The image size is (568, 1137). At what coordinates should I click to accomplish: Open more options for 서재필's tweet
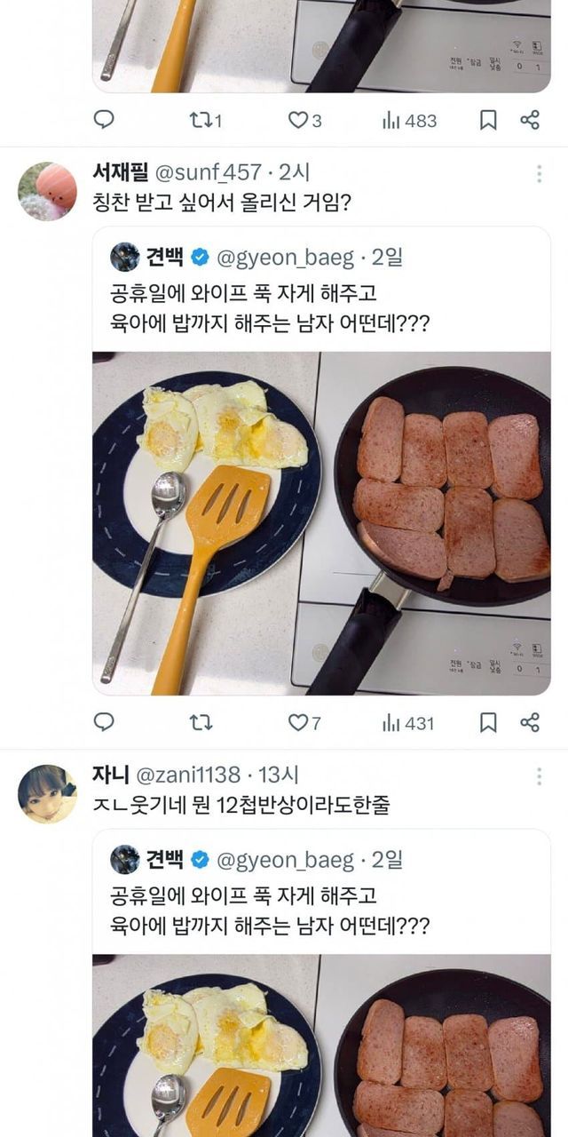click(539, 174)
